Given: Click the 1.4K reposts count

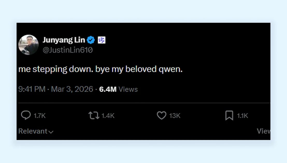Looking at the screenshot, I should 108,116.
